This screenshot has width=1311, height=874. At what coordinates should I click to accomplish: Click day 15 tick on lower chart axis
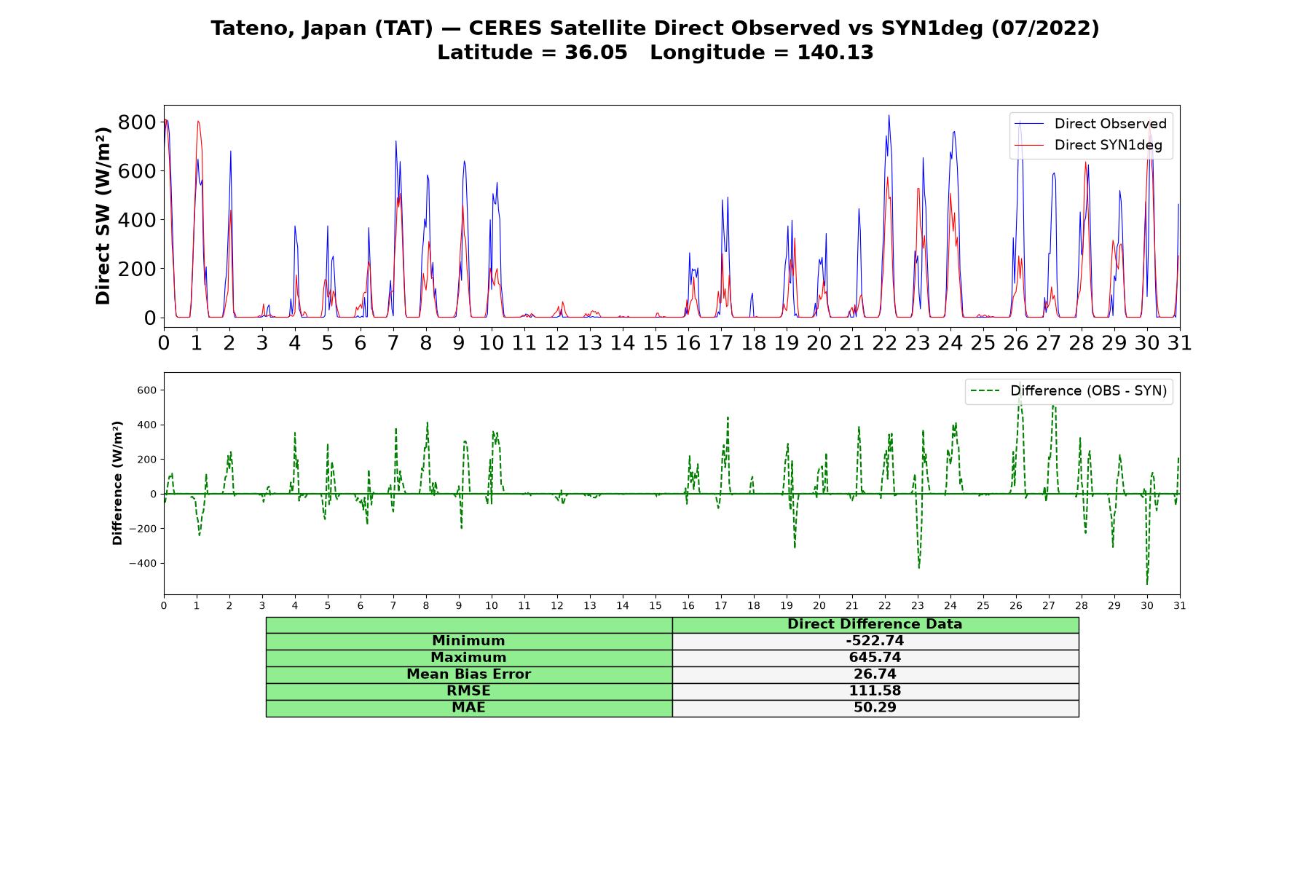(655, 606)
